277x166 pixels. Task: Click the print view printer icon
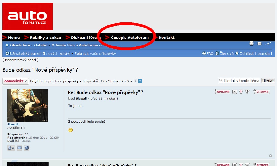click(x=252, y=44)
